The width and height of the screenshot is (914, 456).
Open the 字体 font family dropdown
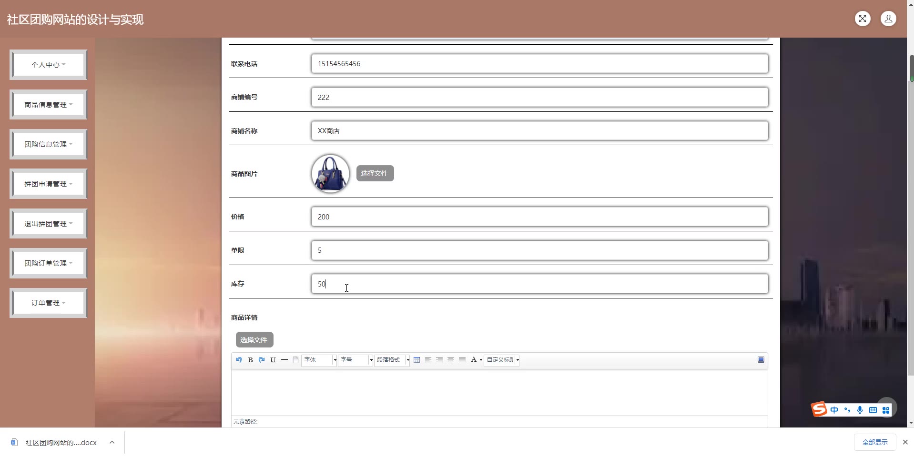pos(319,360)
